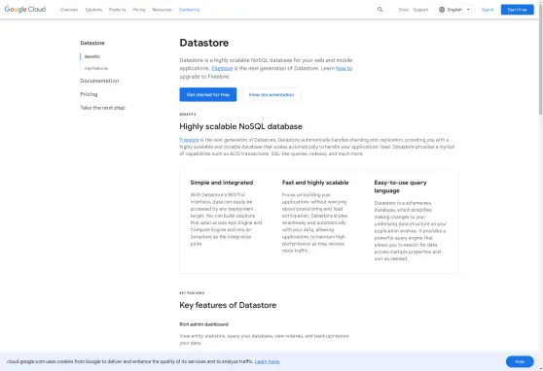Click Get started for free button
The image size is (543, 371).
tap(208, 95)
